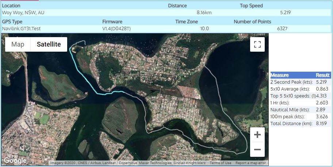Viewport: 333px width, 167px height.
Task: Click the Navilink.GT31.Test GPS type value
Action: tap(22, 28)
